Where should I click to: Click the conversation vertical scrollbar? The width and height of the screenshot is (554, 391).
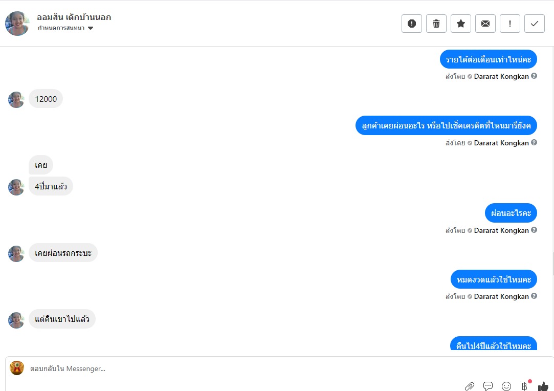click(x=552, y=264)
